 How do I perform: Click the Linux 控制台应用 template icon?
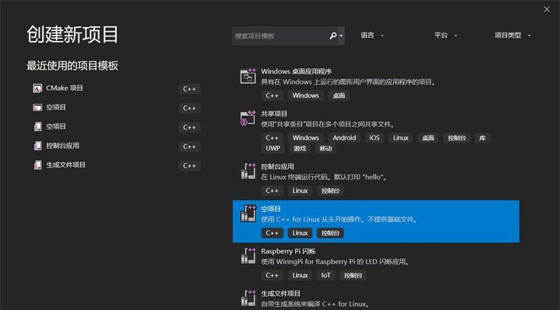(248, 171)
